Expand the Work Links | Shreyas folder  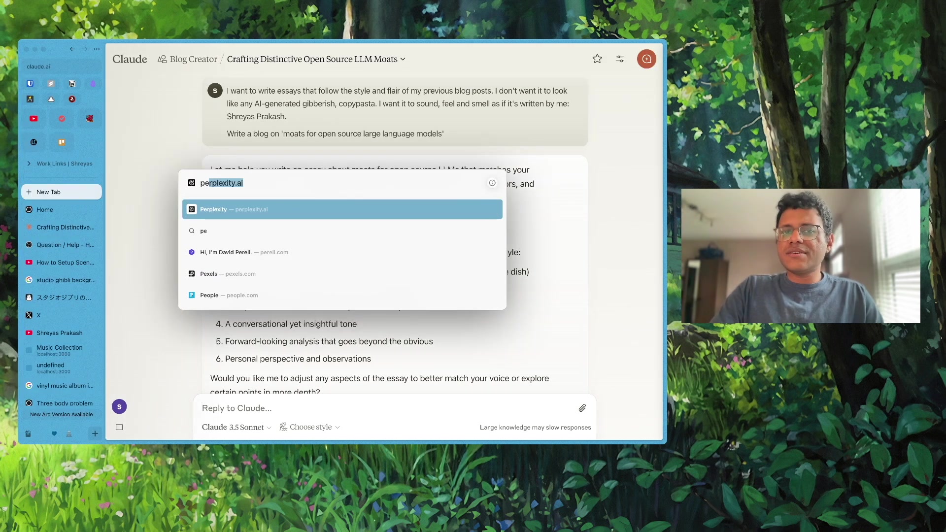[x=62, y=164]
